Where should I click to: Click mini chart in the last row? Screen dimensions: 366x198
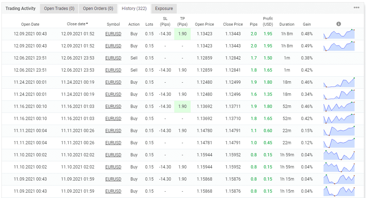click(x=339, y=191)
